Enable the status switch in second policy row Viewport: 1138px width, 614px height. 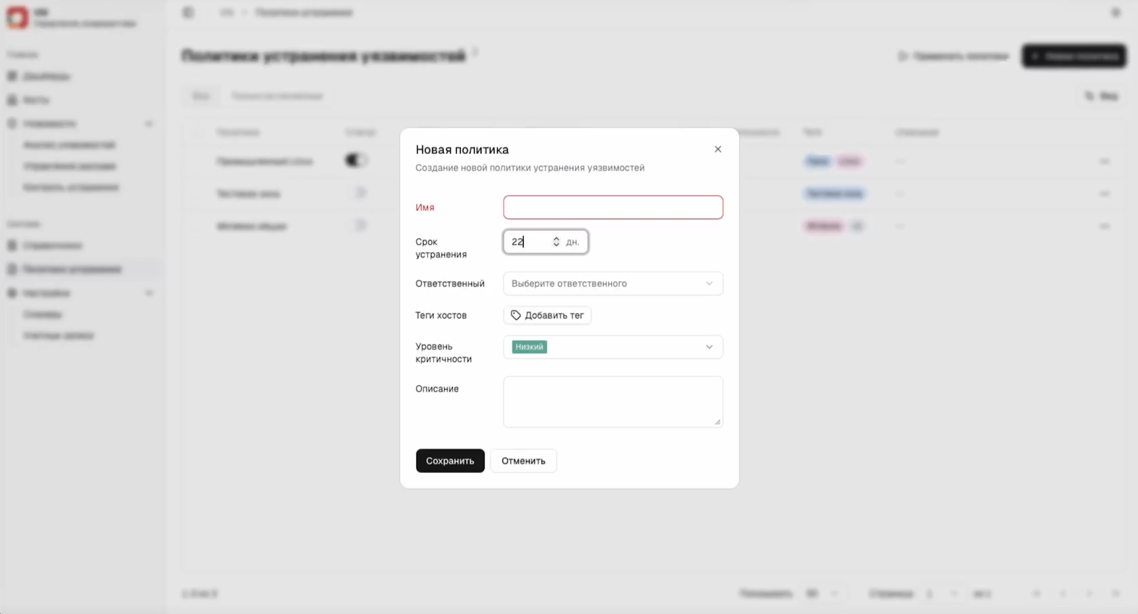point(356,193)
